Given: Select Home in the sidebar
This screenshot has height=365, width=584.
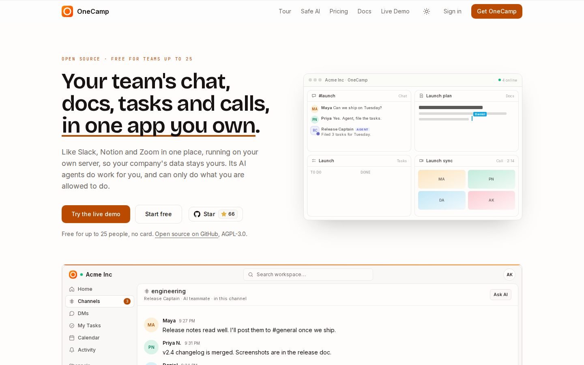Looking at the screenshot, I should [100, 289].
